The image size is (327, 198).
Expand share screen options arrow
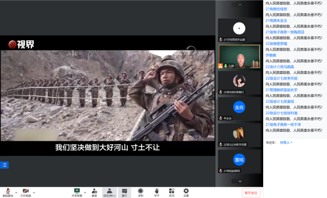click(85, 193)
